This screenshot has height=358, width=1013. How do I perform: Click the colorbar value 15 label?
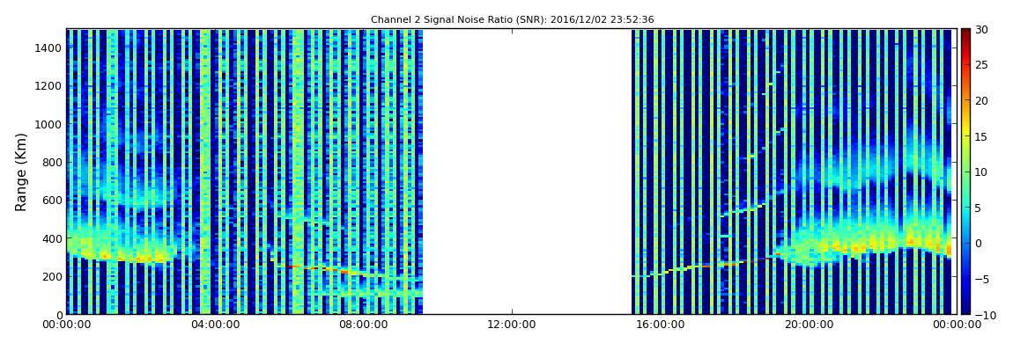981,136
